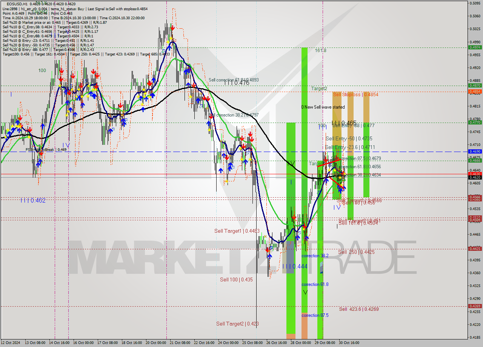The width and height of the screenshot is (483, 347).
Task: Click the 0.4185 price scale label
Action: [475, 337]
